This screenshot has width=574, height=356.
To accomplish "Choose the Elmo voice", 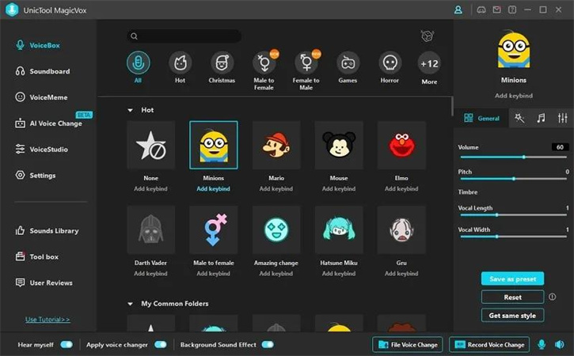I will click(401, 146).
